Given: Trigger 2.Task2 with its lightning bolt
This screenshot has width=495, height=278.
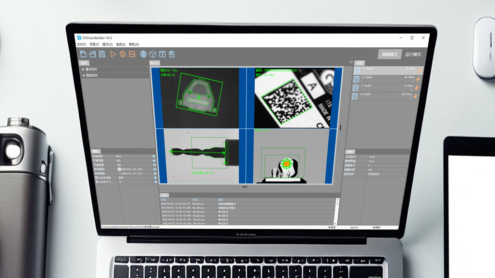Looking at the screenshot, I should point(418,80).
